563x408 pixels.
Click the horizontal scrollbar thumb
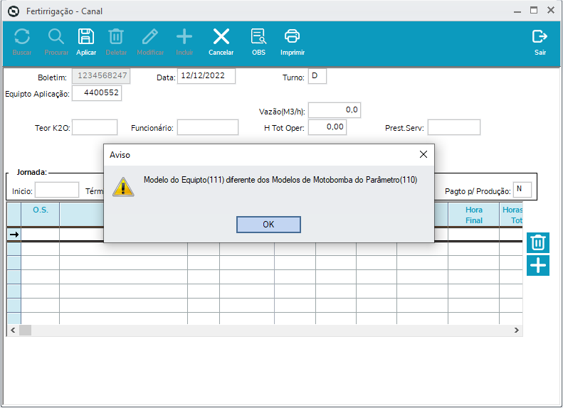coord(25,331)
